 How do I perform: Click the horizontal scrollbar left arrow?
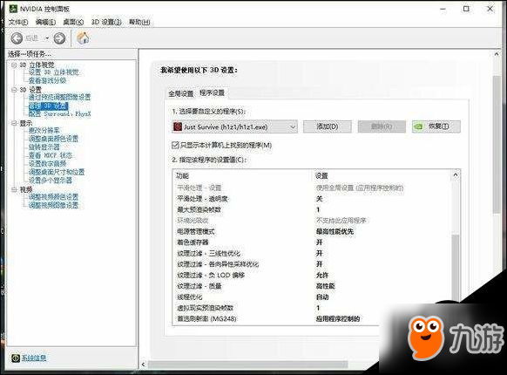tap(144, 365)
